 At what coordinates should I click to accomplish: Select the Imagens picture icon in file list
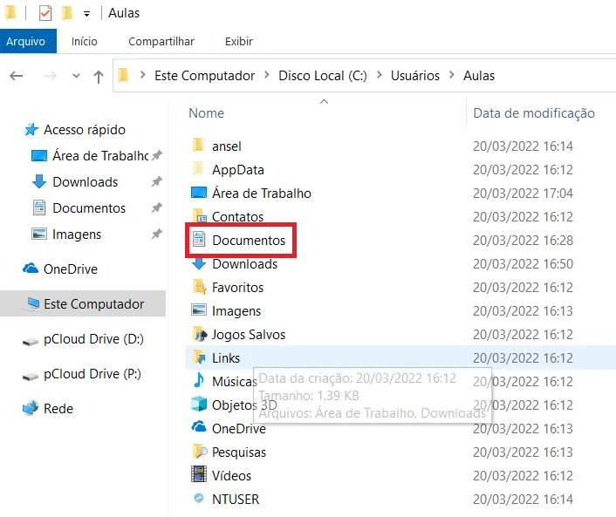pyautogui.click(x=199, y=310)
